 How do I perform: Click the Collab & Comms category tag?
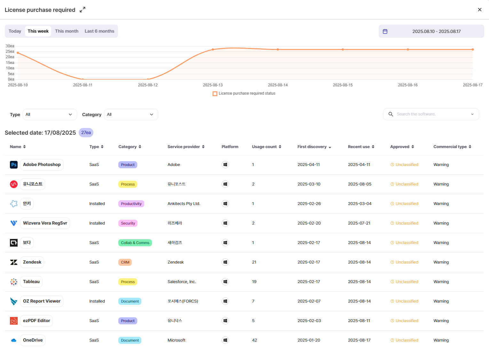coord(135,243)
